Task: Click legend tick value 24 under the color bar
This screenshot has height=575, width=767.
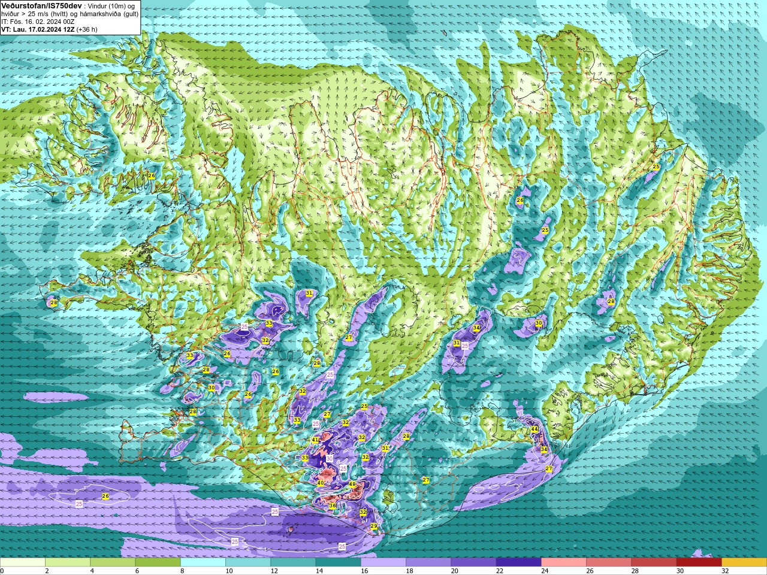Action: point(544,571)
